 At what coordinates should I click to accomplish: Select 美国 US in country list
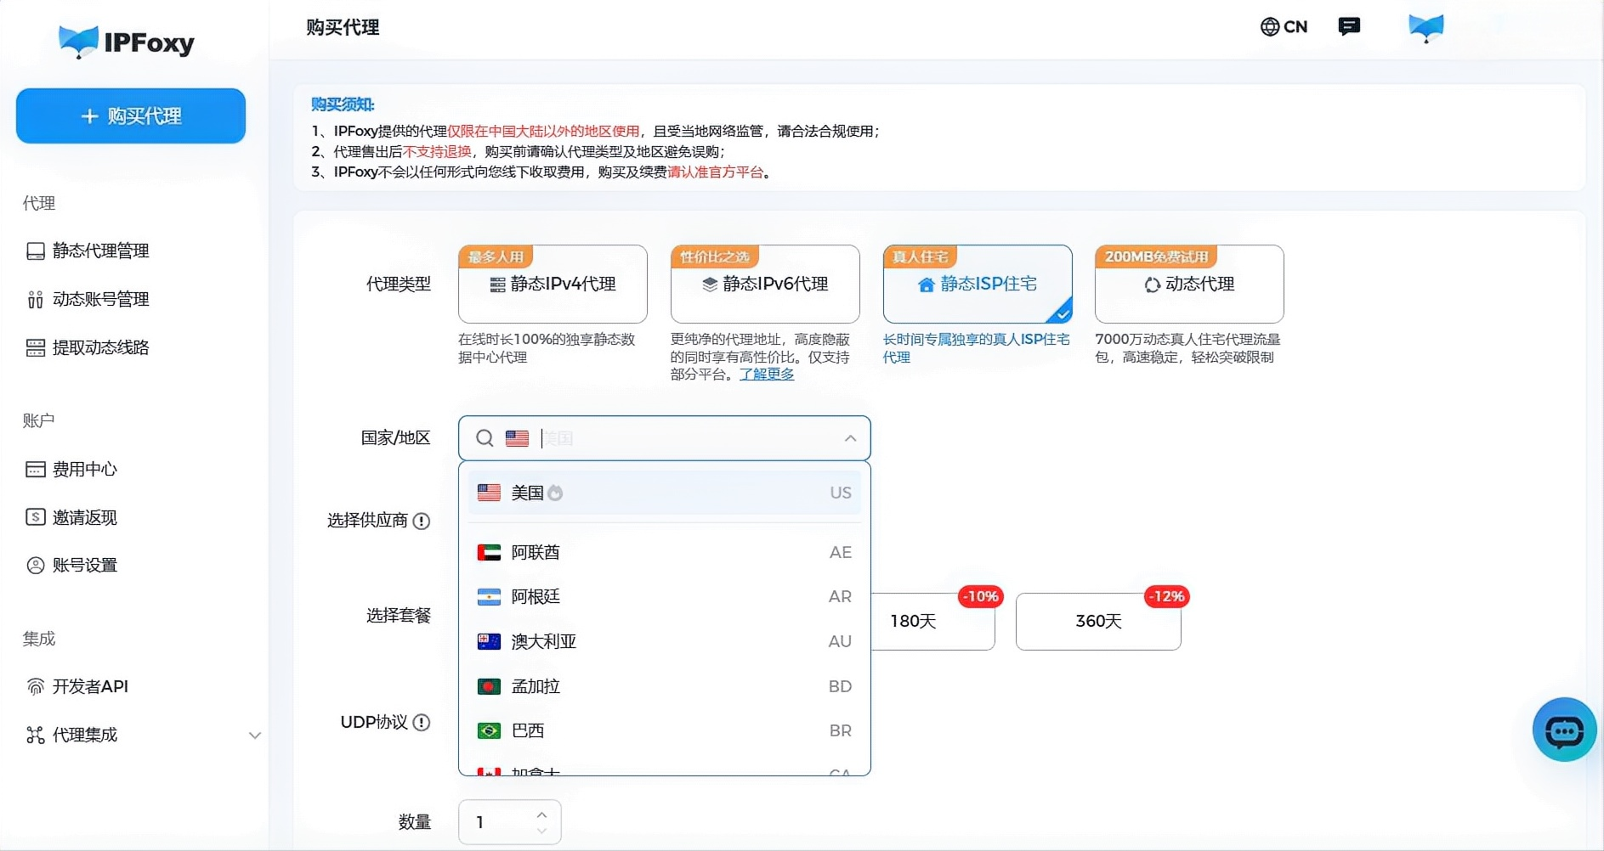(665, 493)
